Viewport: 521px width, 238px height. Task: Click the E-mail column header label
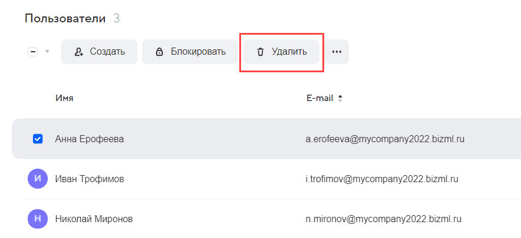pos(319,98)
